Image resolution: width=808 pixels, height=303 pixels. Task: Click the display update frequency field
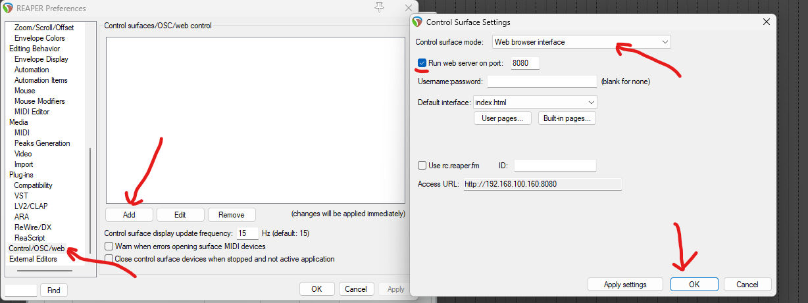(x=247, y=233)
